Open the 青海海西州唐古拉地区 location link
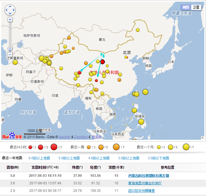206x196 pixels. pos(145,183)
